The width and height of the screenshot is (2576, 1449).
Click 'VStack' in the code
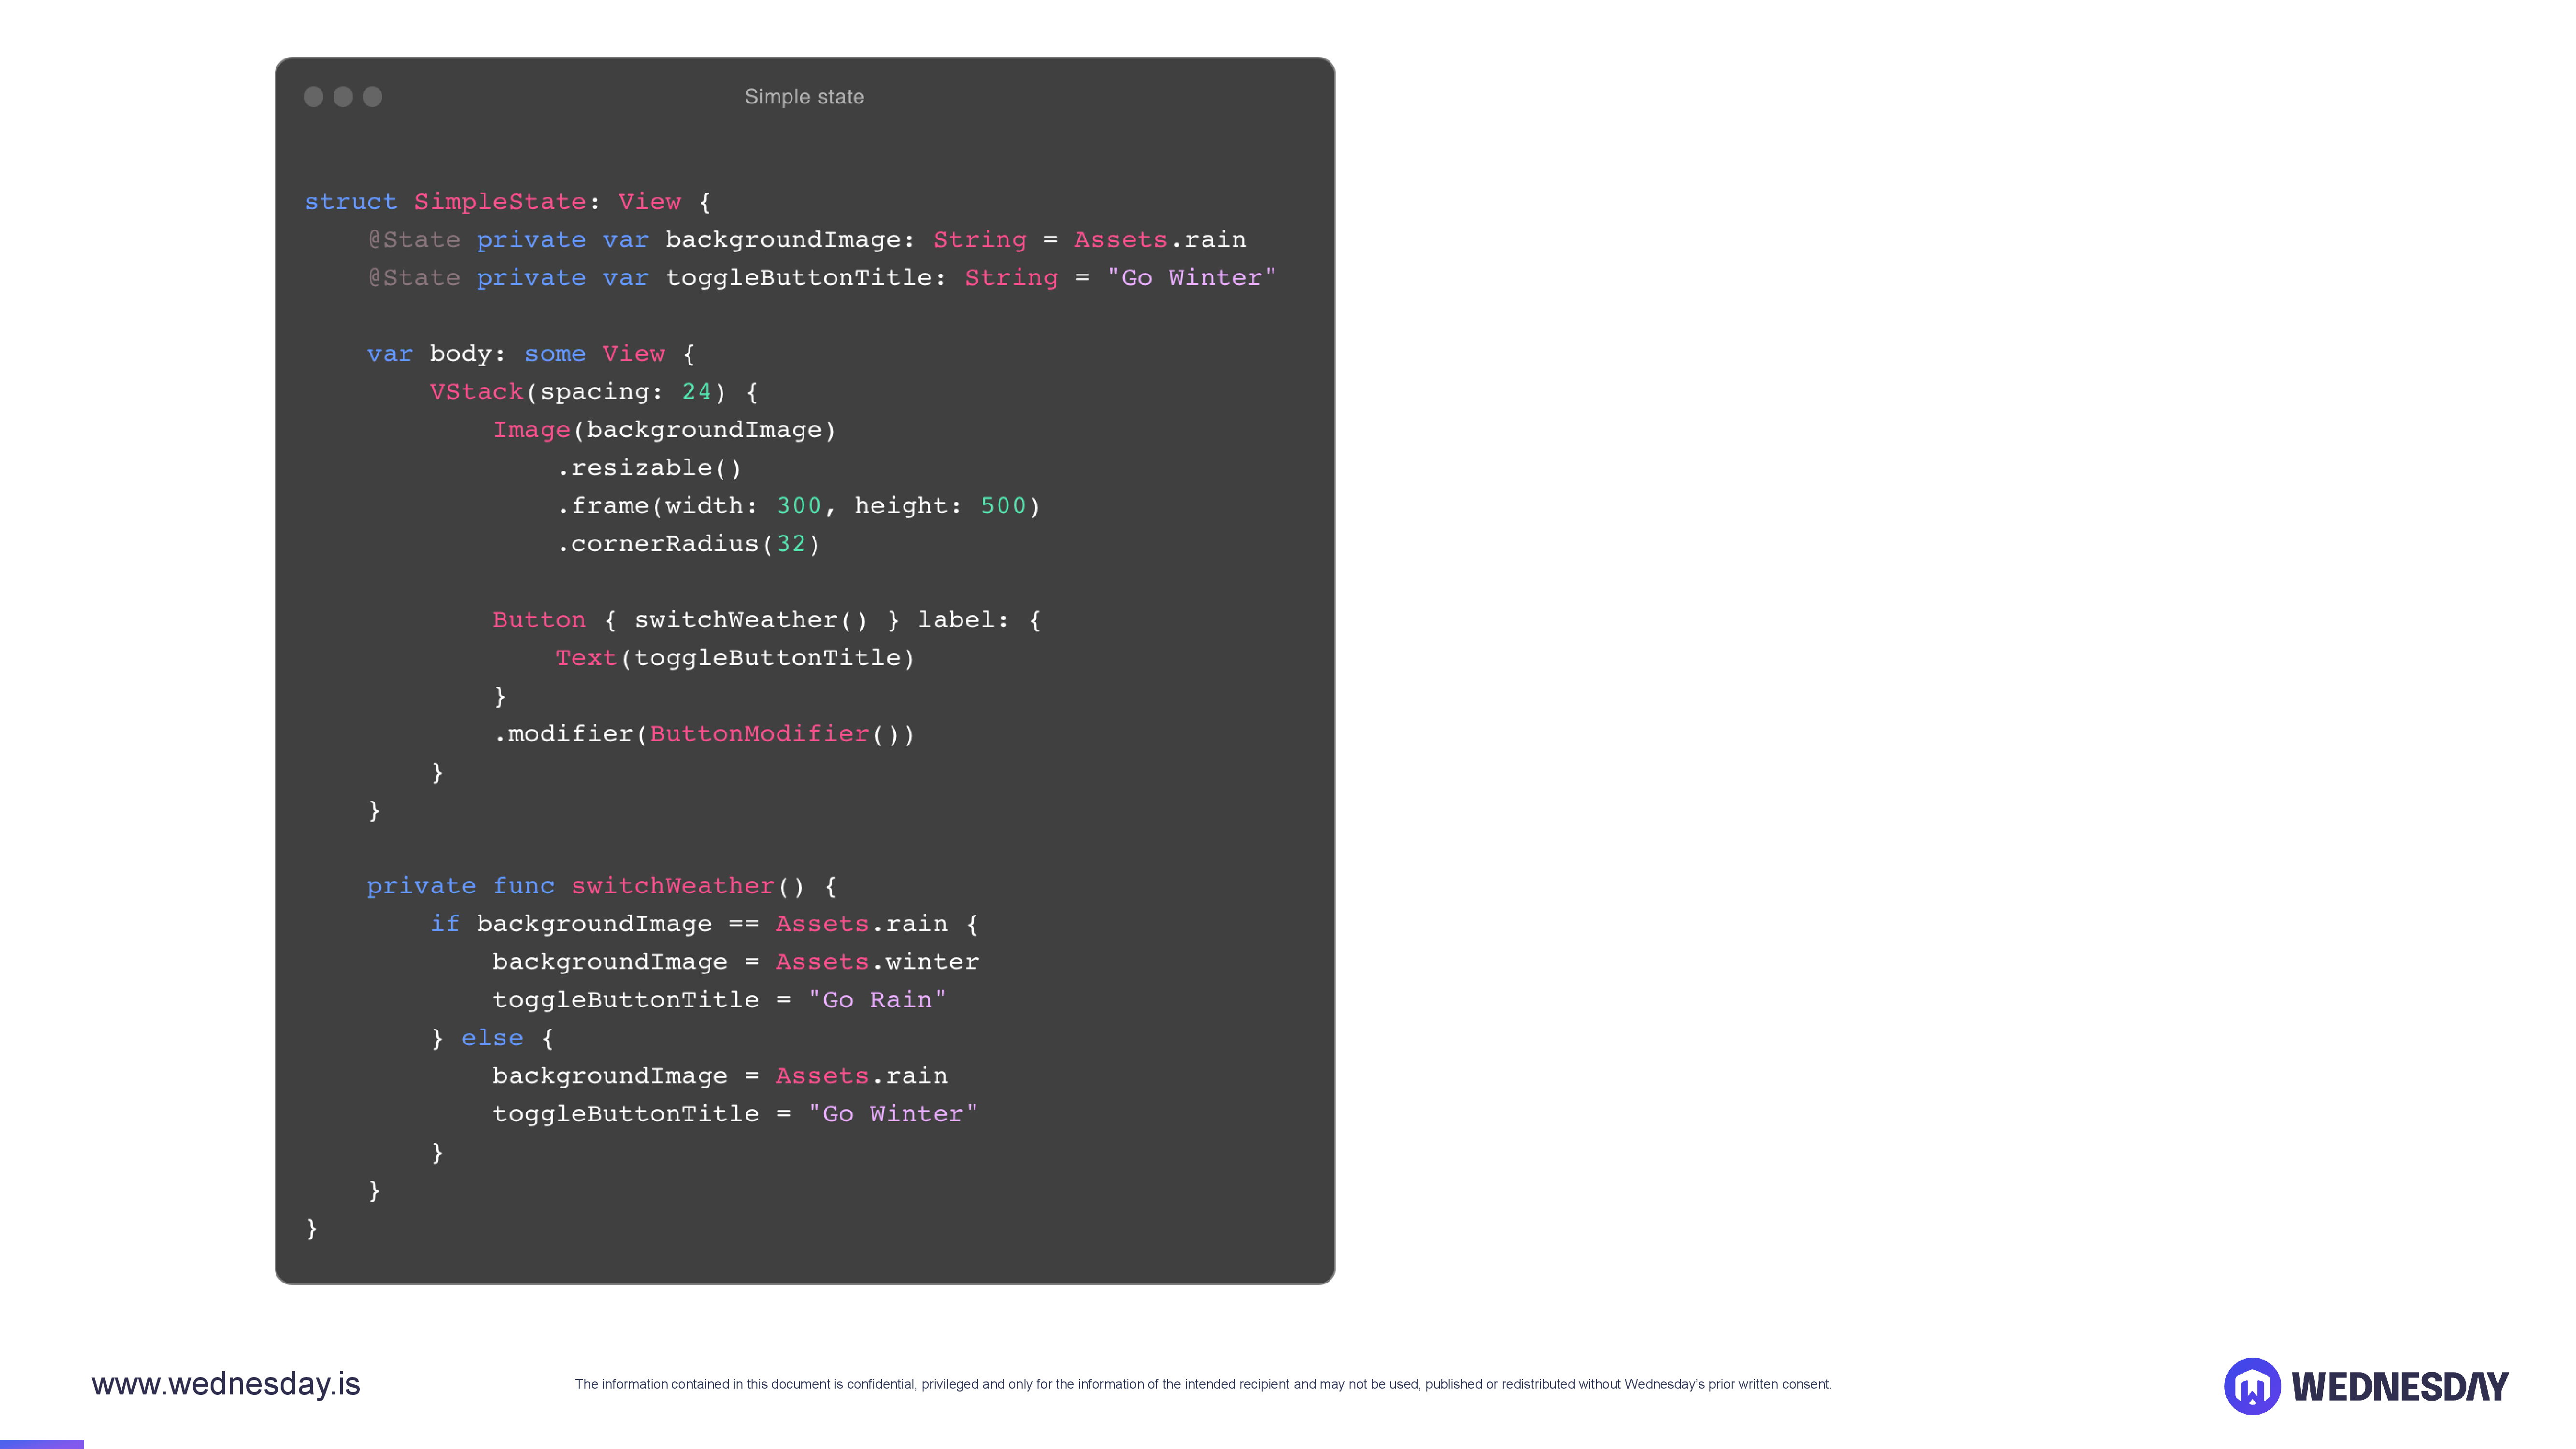pyautogui.click(x=477, y=392)
